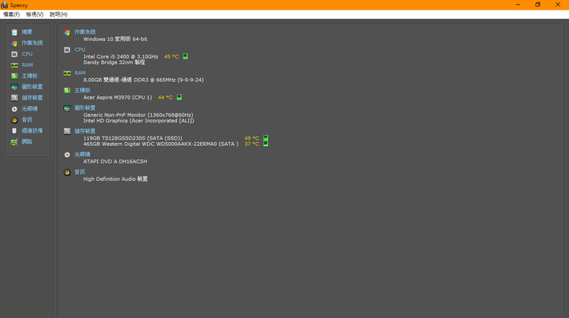Viewport: 569px width, 318px height.
Task: Close the Speccy window
Action: coord(558,5)
